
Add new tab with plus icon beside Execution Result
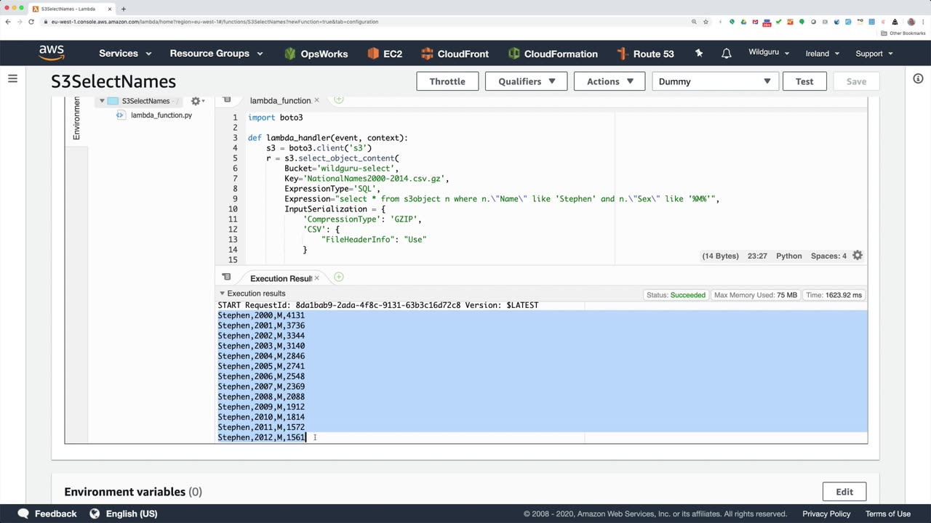(338, 277)
